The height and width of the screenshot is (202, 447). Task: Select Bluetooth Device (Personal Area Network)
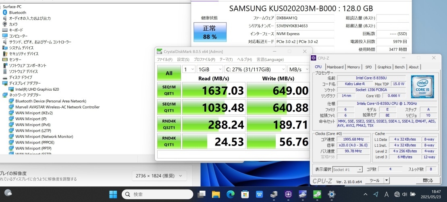pyautogui.click(x=51, y=101)
